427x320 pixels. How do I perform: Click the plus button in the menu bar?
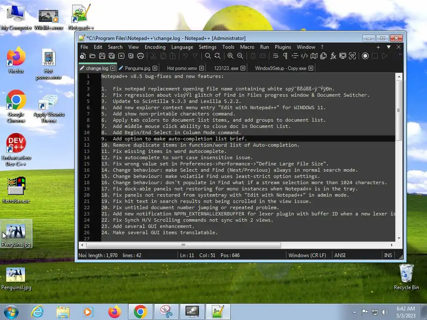point(378,47)
